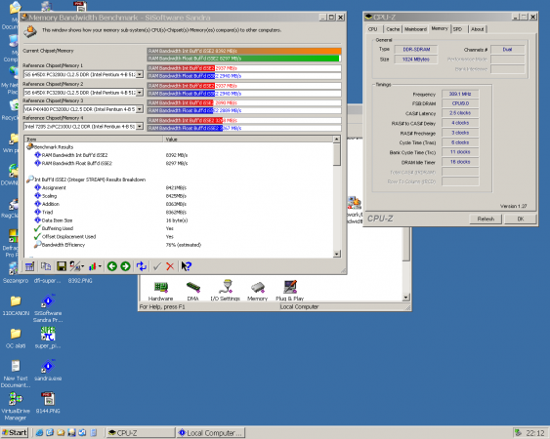The width and height of the screenshot is (550, 439).
Task: Open the Plug & Play icon
Action: [290, 291]
